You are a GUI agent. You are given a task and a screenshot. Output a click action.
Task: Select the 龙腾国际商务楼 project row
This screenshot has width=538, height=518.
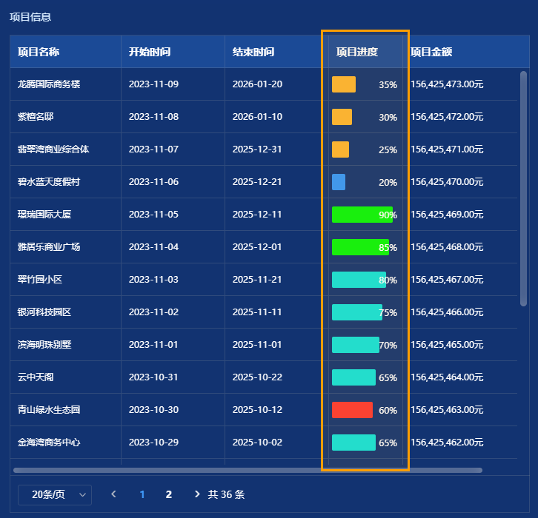[49, 84]
